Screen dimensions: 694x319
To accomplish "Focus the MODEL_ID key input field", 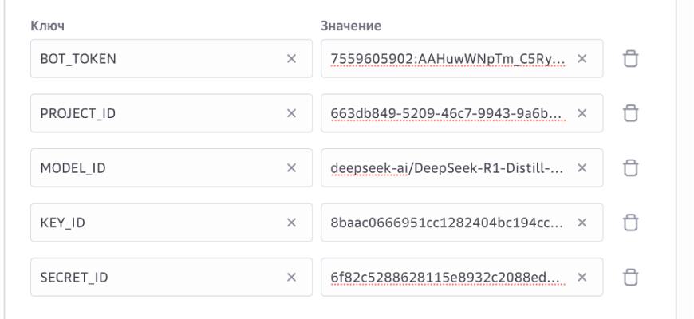I will 152,167.
